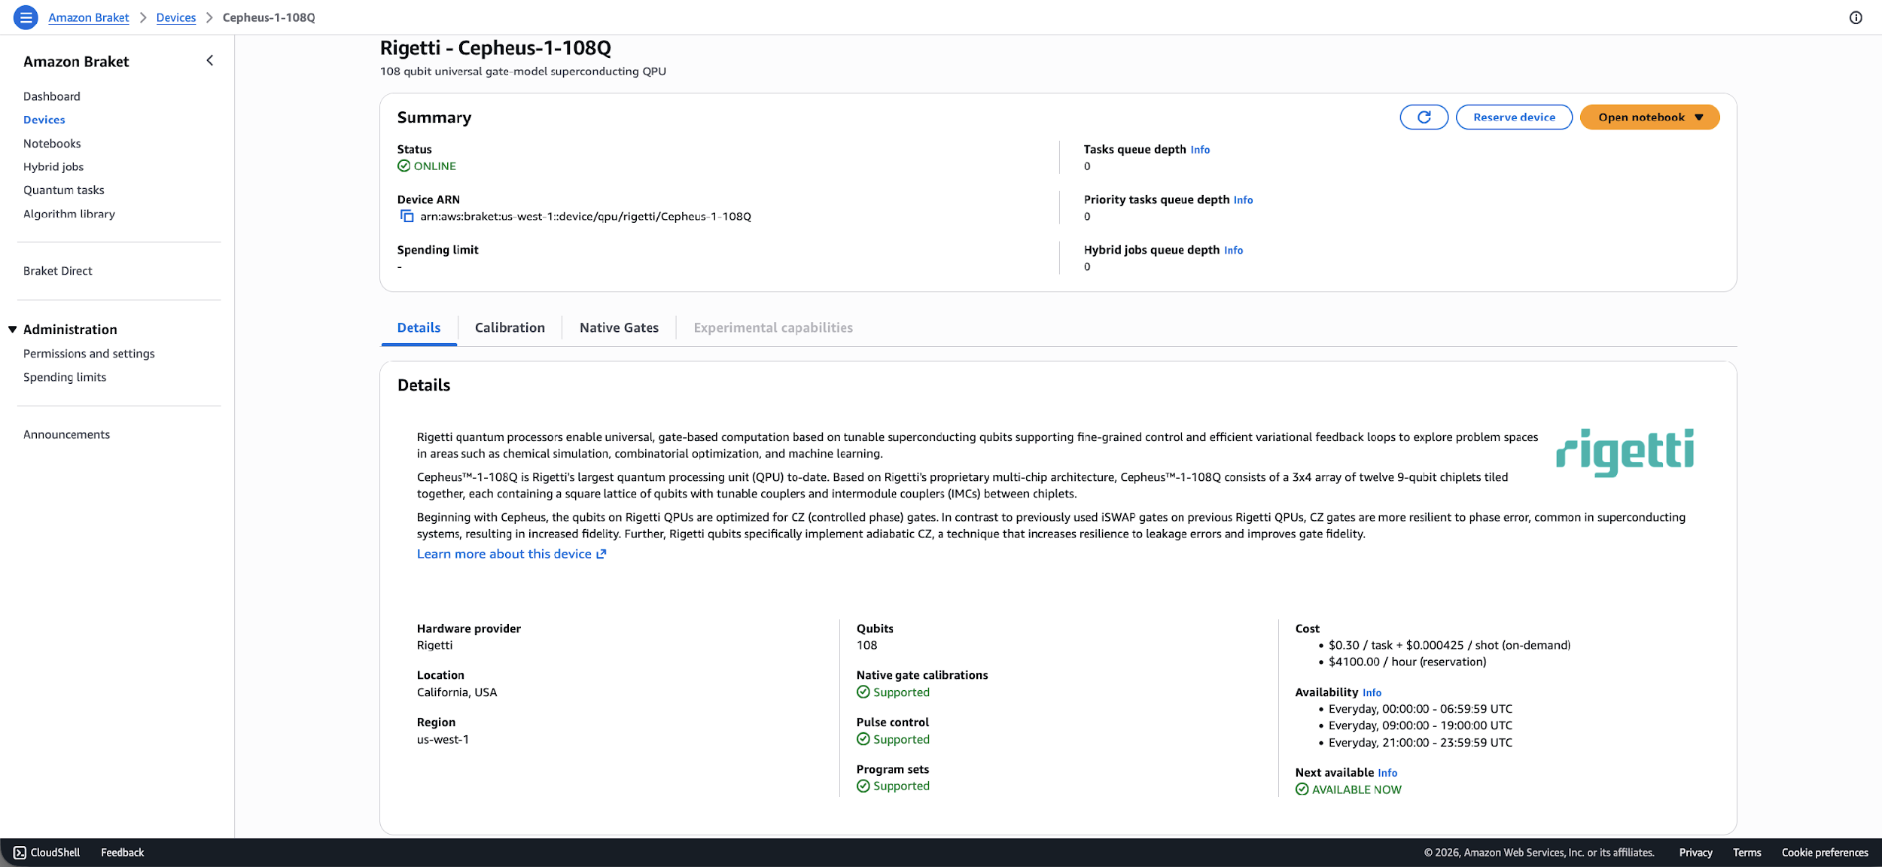Open the Open notebook dropdown
The image size is (1882, 867).
tap(1649, 117)
